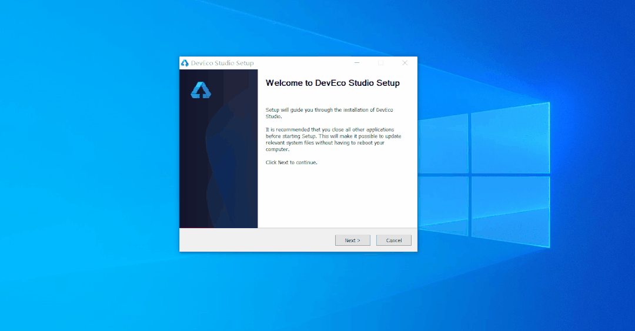Click the disabled maximize button
The width and height of the screenshot is (635, 331).
380,63
